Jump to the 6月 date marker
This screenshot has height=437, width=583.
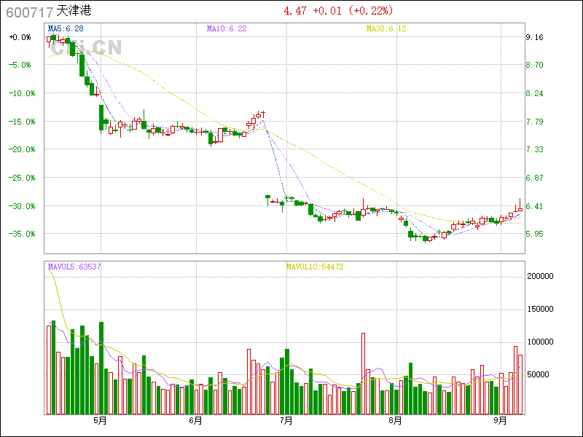195,421
